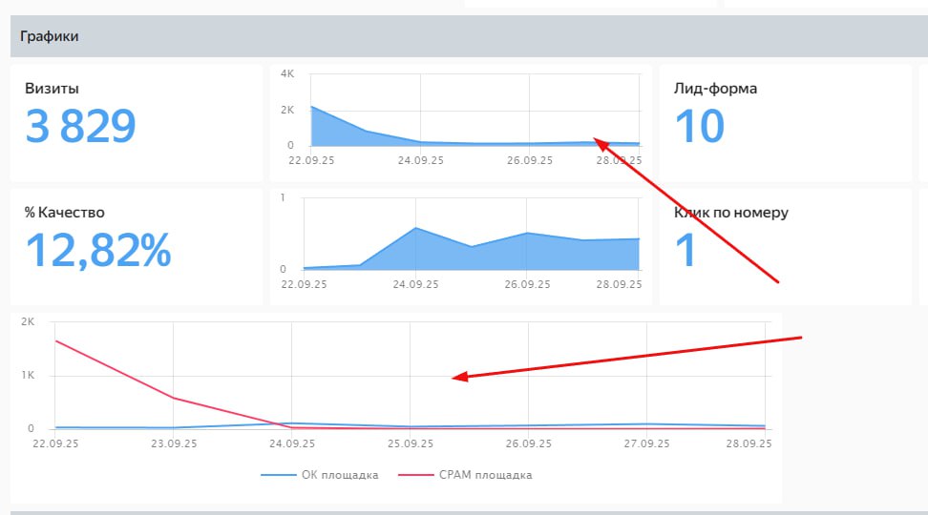Screen dimensions: 928x515
Task: Click the visits area chart peak at 22.09.25
Action: point(312,107)
